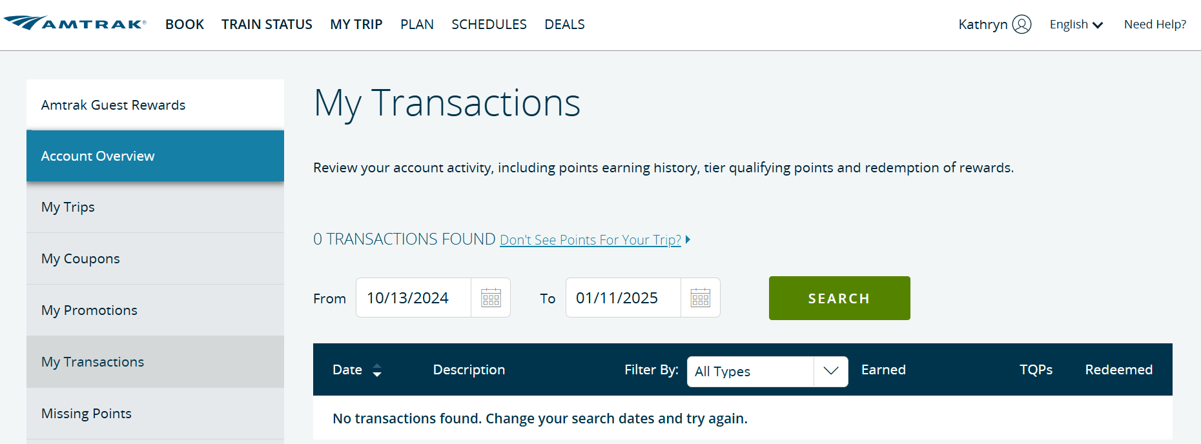1201x444 pixels.
Task: Open the Don't See Points For Your Trip link
Action: [x=590, y=239]
